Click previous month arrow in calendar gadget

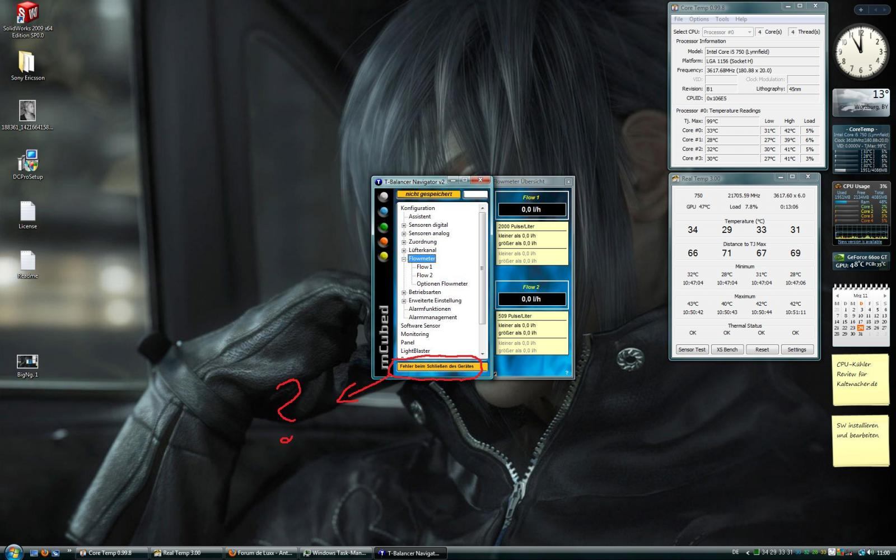(837, 296)
